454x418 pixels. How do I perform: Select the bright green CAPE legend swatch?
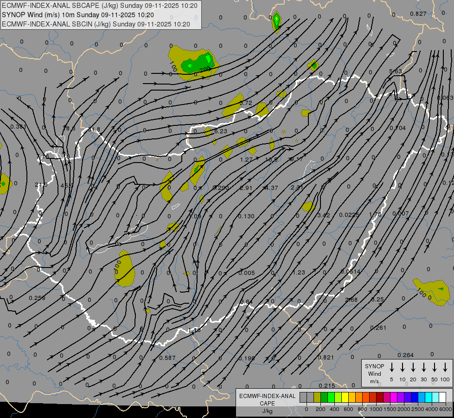click(x=331, y=397)
